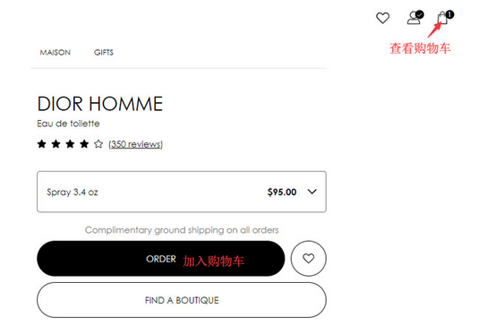The width and height of the screenshot is (504, 334).
Task: Click the third filled rating star
Action: point(70,144)
